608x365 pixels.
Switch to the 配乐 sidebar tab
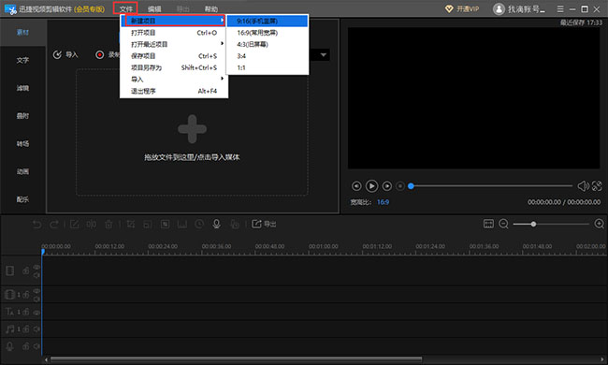click(x=22, y=199)
